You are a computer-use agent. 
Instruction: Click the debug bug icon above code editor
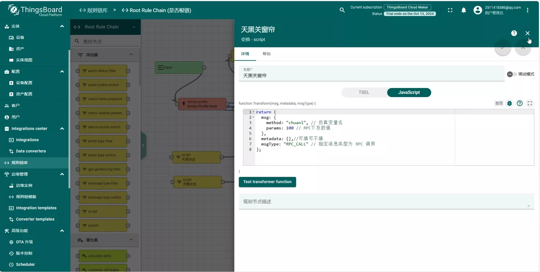[x=509, y=103]
